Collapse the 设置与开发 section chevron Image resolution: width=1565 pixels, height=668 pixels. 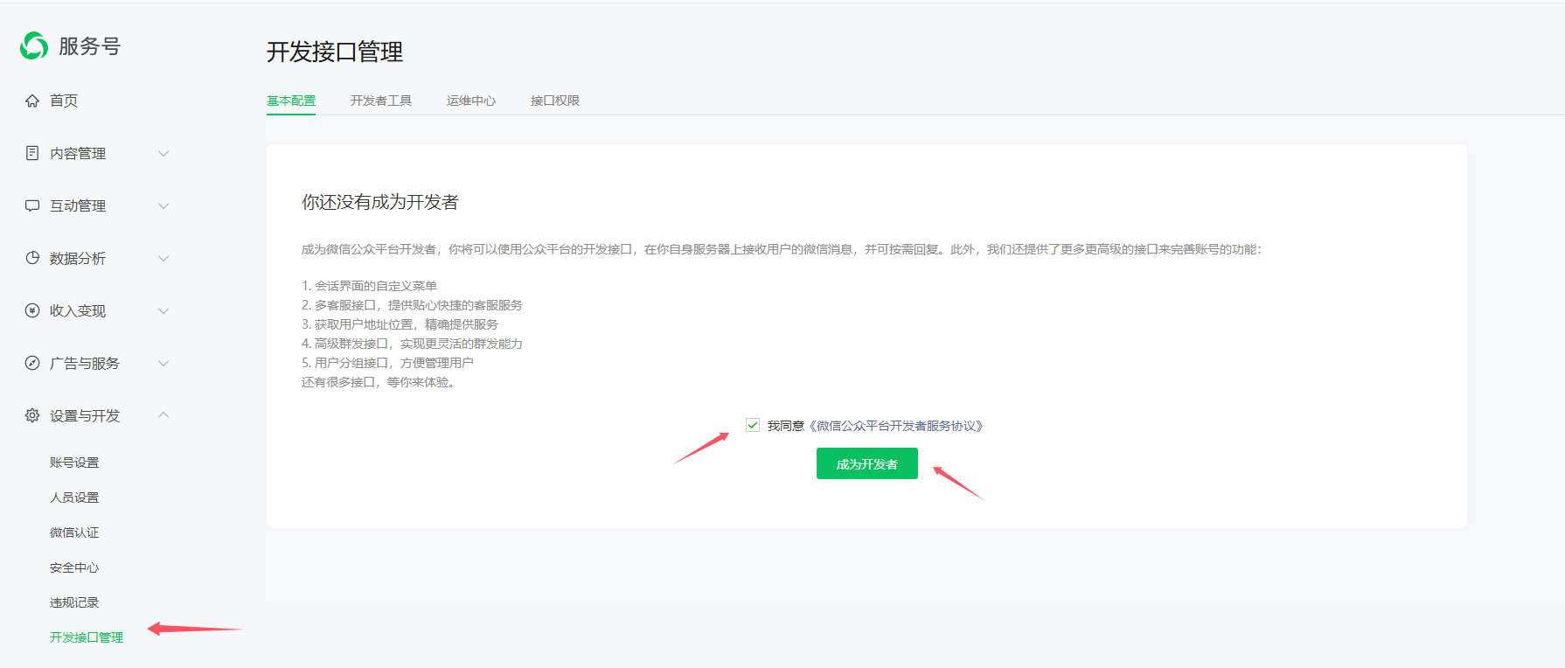(163, 414)
